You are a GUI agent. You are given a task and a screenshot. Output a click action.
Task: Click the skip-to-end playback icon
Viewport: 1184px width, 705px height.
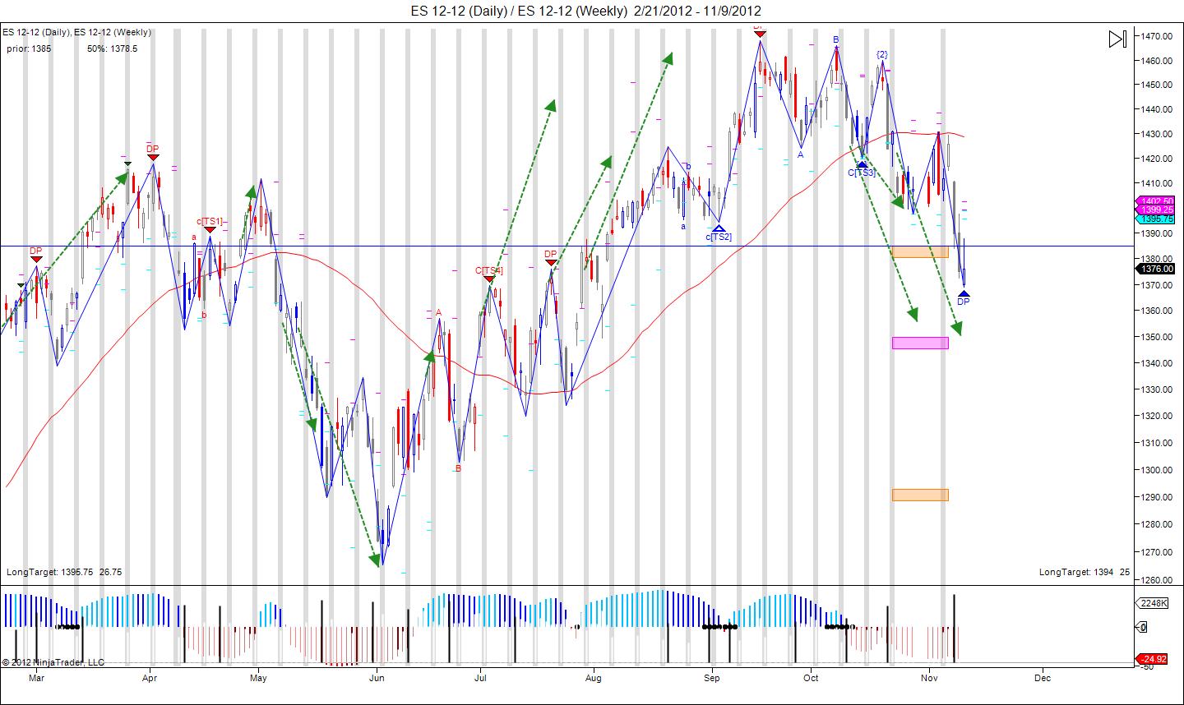pos(1117,39)
